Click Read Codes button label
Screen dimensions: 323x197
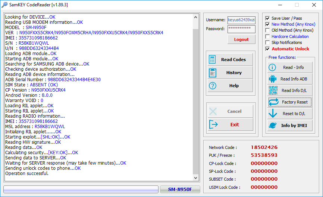tap(233, 60)
